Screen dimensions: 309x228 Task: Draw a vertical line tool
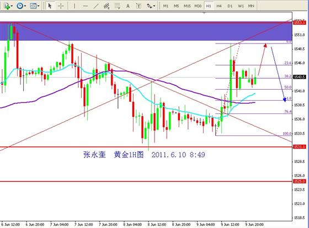pos(74,6)
